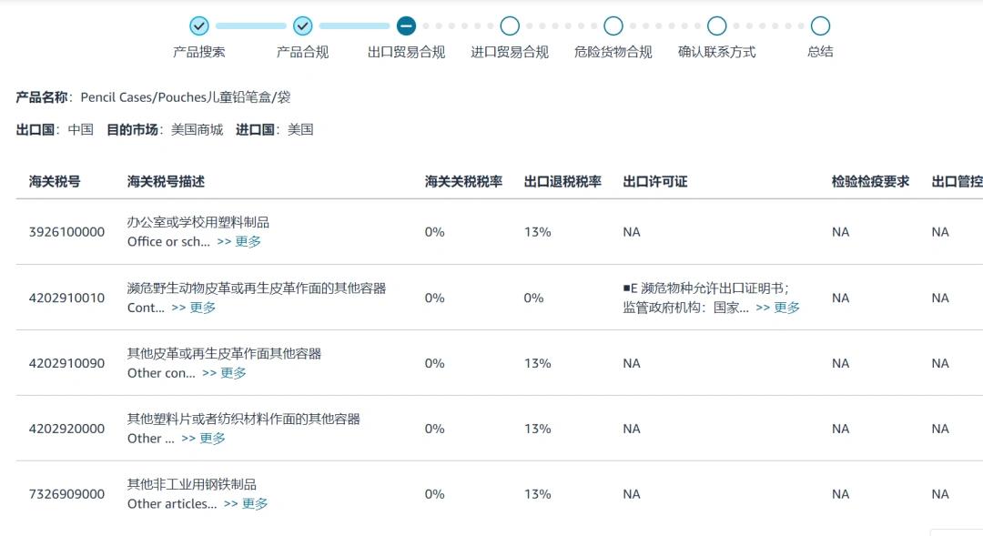Open the 进口贸易合规 step circle
Viewport: 983px width, 536px height.
click(x=509, y=25)
